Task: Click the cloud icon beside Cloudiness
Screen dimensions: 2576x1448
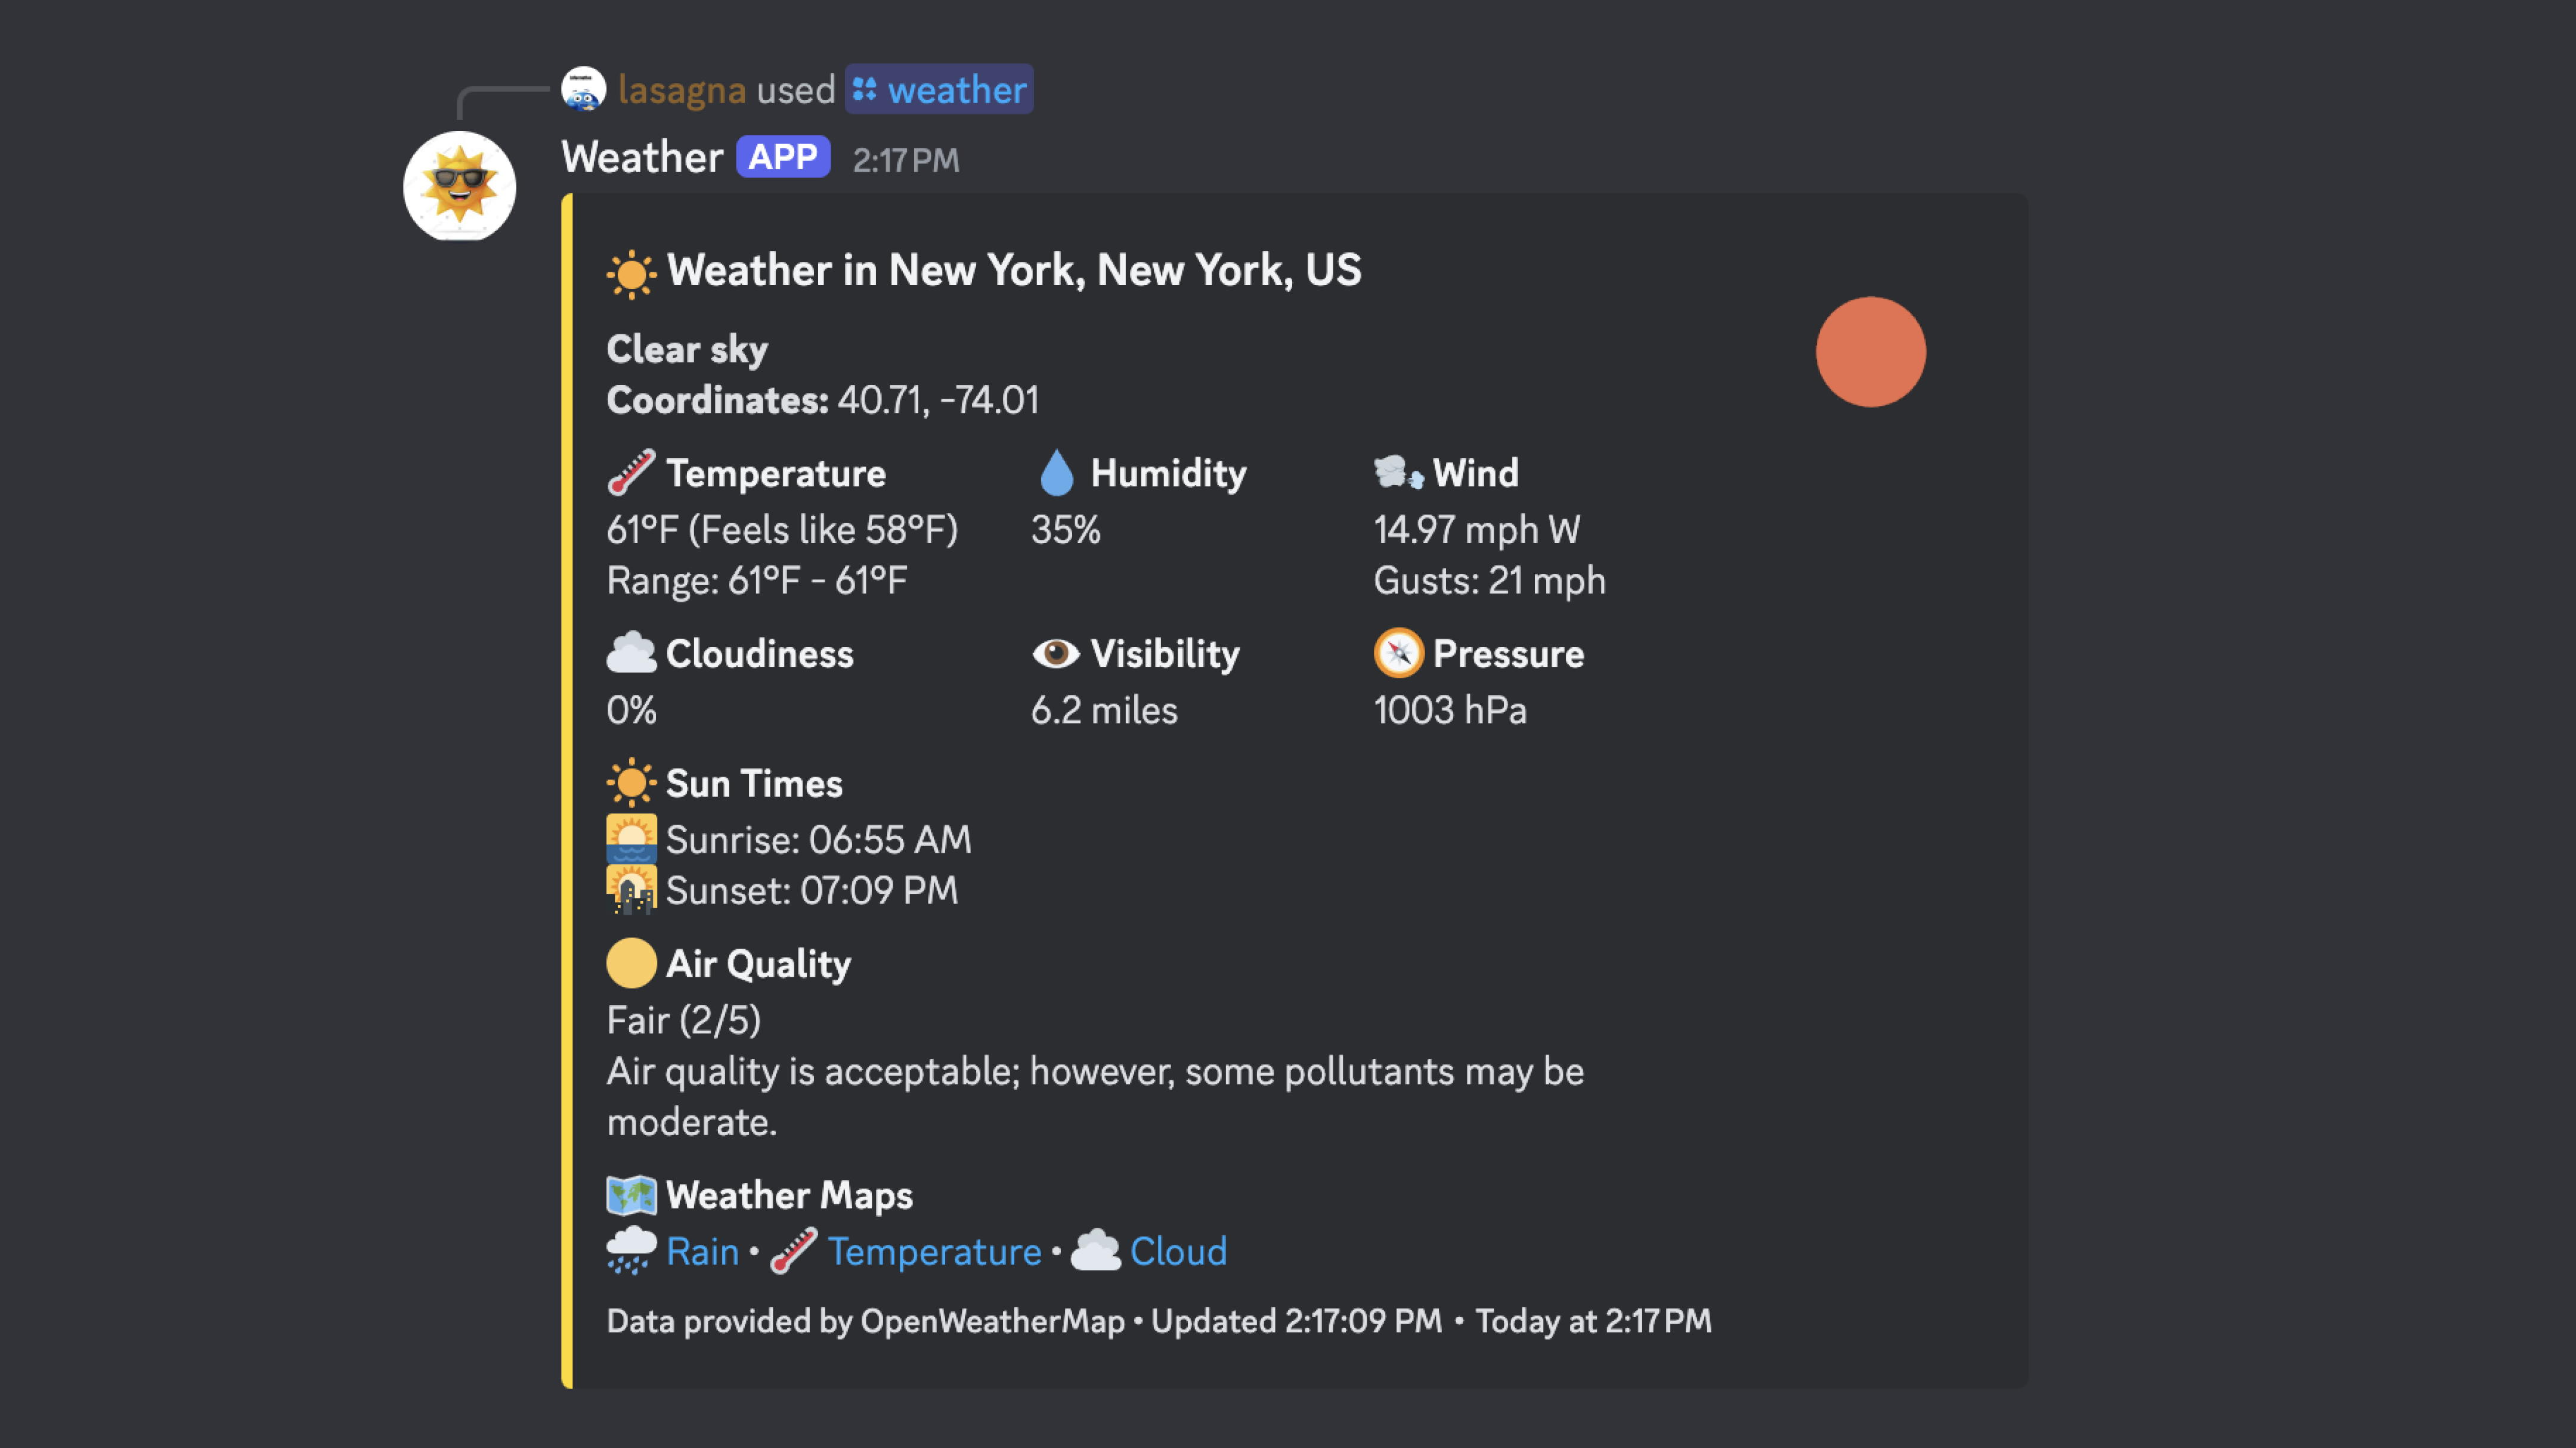Action: [x=631, y=654]
